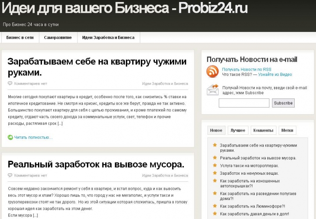This screenshot has width=316, height=219.
Task: Click heading Получать Новости на e-mail
Action: coord(252,59)
